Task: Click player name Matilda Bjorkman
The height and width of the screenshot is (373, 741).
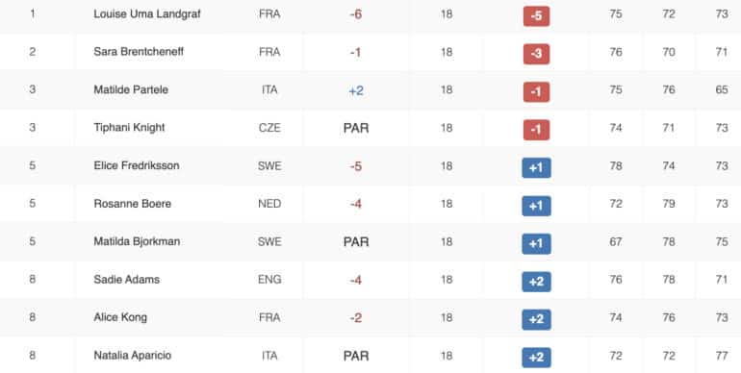Action: (137, 241)
